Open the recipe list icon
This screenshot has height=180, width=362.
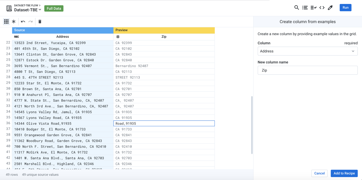pos(305,8)
